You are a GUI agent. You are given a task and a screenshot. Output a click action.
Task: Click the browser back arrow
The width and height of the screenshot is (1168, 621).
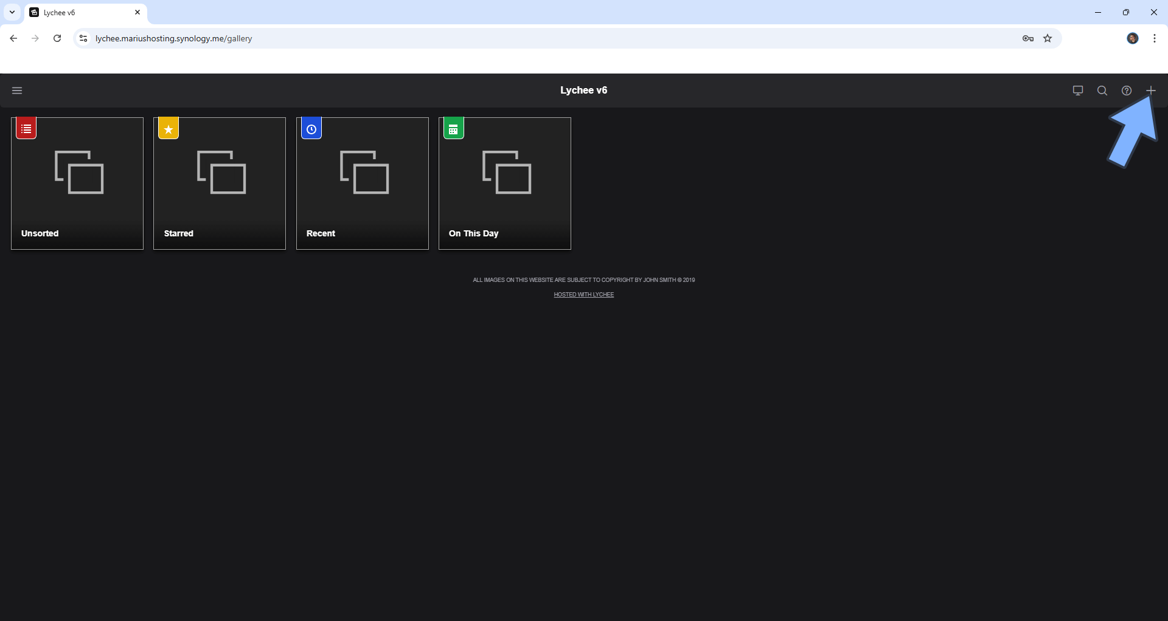point(13,38)
